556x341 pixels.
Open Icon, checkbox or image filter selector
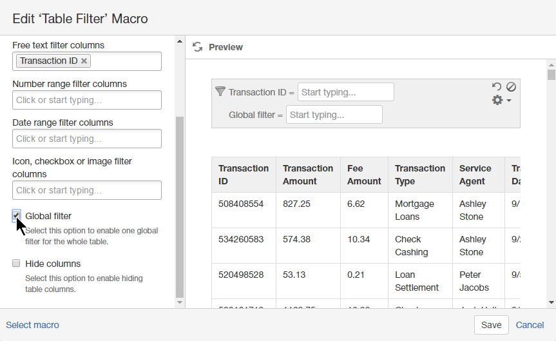point(87,190)
